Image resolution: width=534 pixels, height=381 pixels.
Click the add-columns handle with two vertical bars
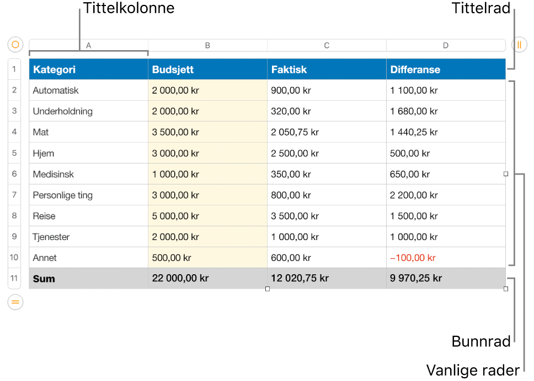pyautogui.click(x=519, y=45)
